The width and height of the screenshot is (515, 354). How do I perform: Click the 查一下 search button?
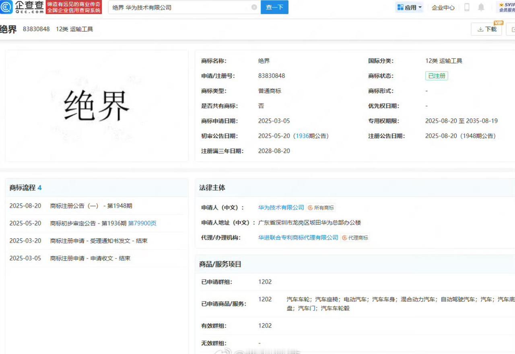(x=274, y=7)
